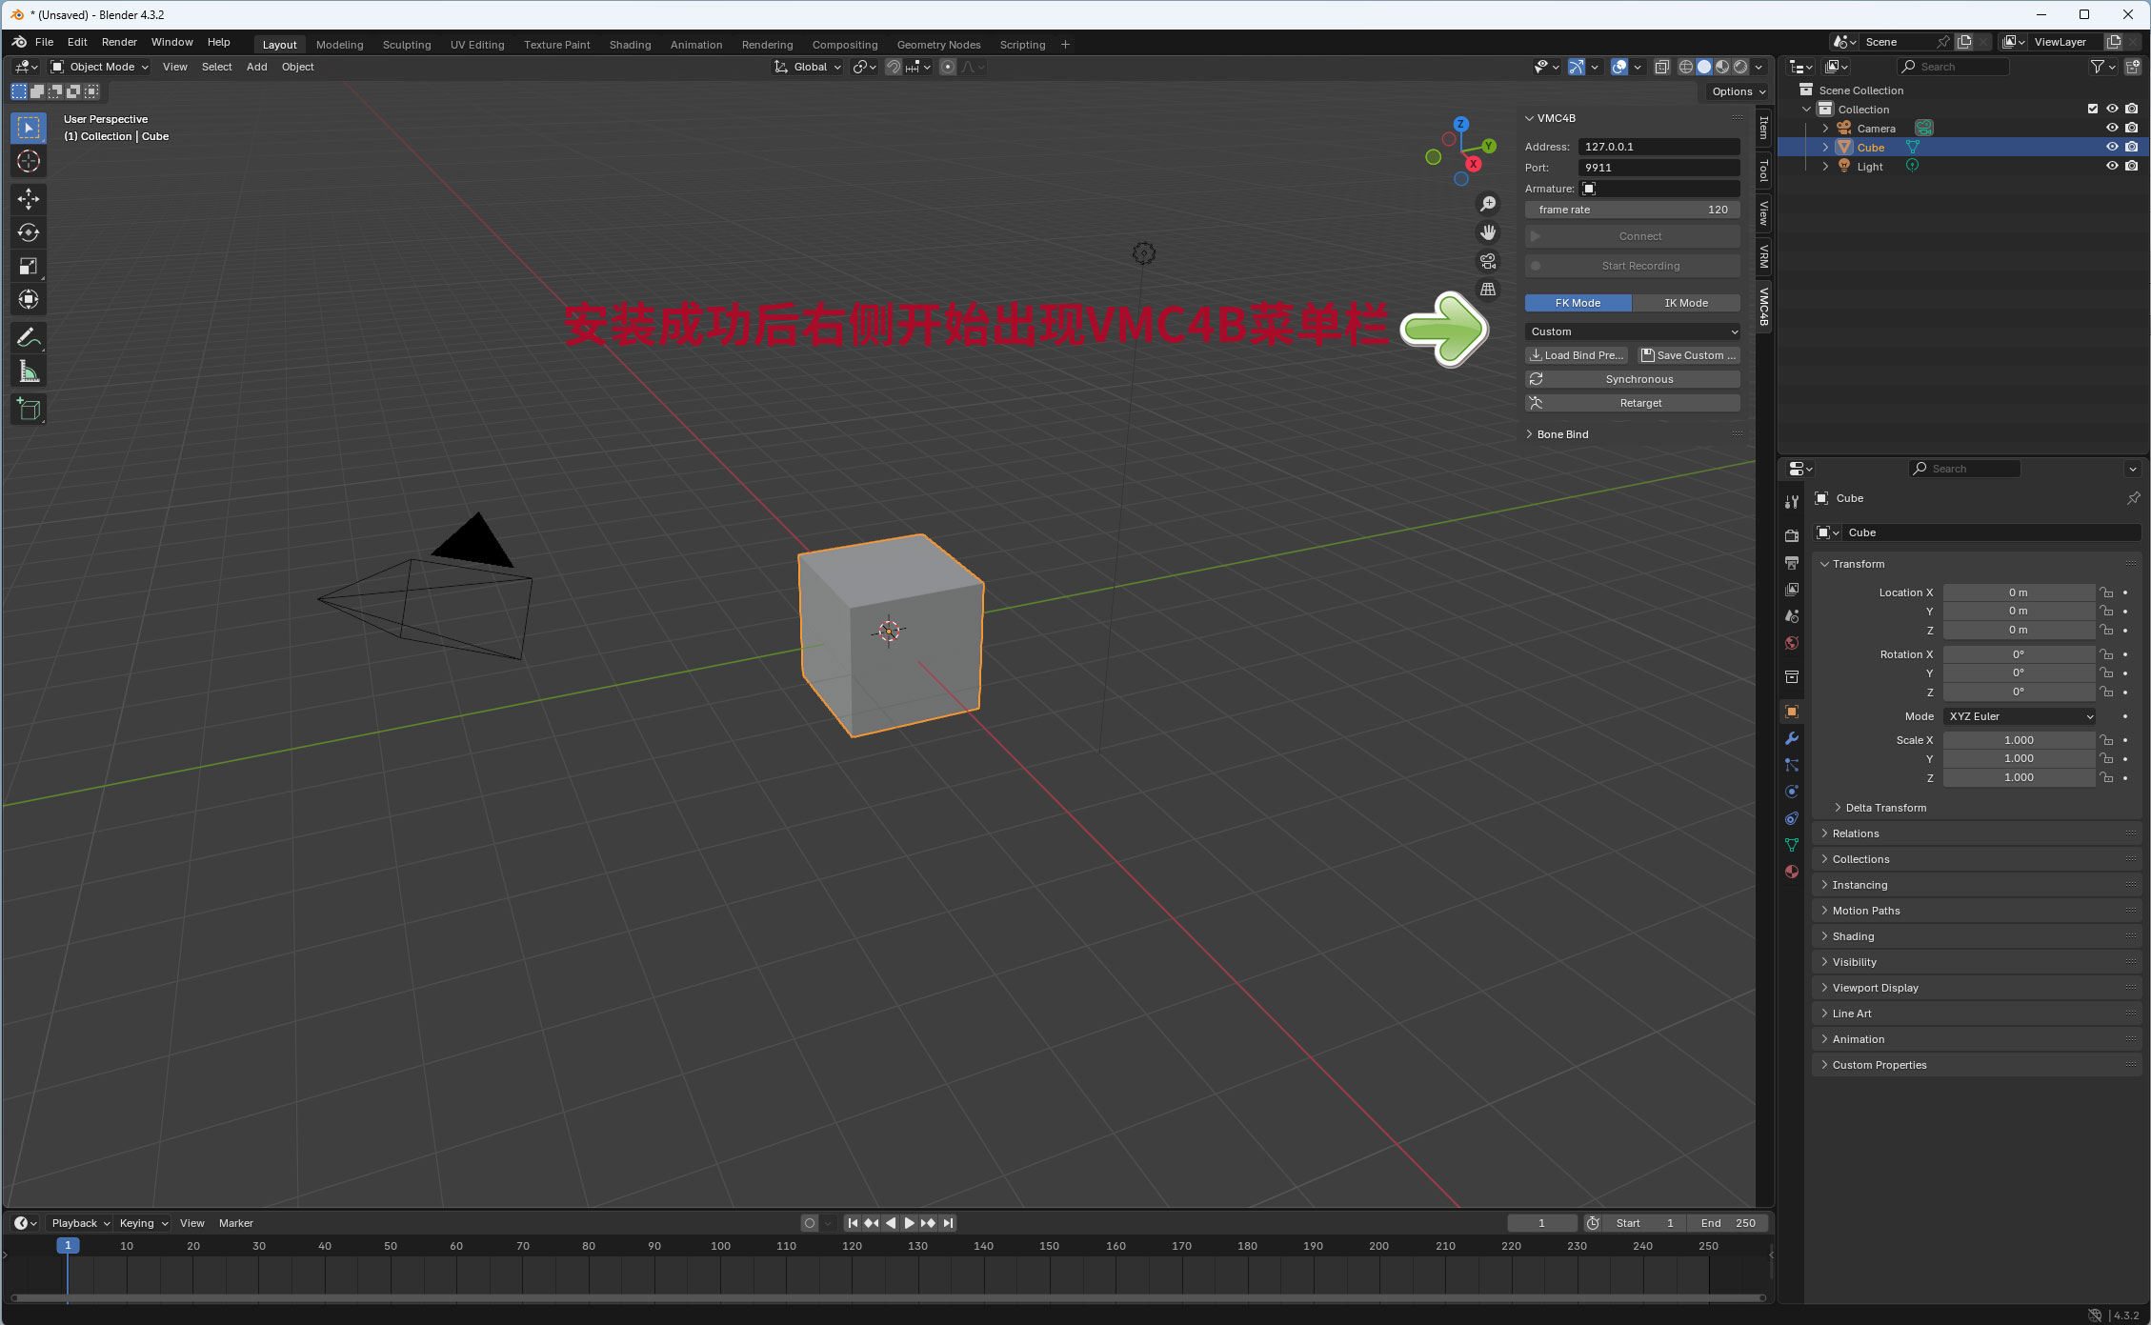Select the Move tool in toolbar

(x=29, y=198)
